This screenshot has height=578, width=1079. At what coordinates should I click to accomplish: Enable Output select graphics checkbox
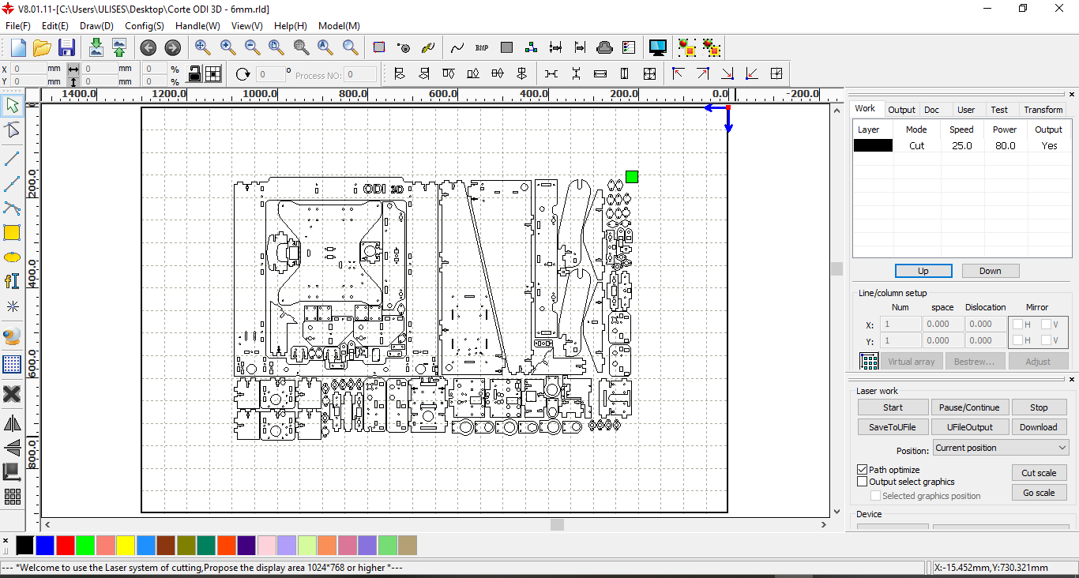pos(863,482)
